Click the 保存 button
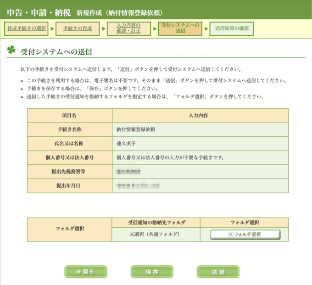312x285 pixels. click(152, 272)
